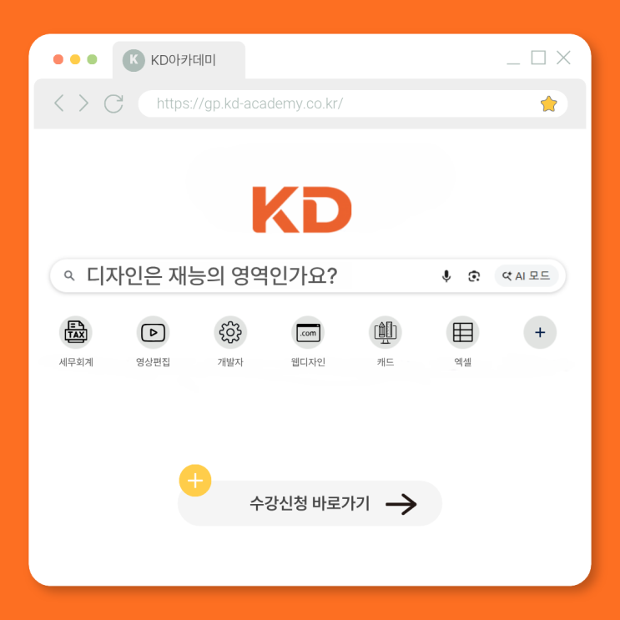Expand the yellow plus circle button

pos(195,481)
